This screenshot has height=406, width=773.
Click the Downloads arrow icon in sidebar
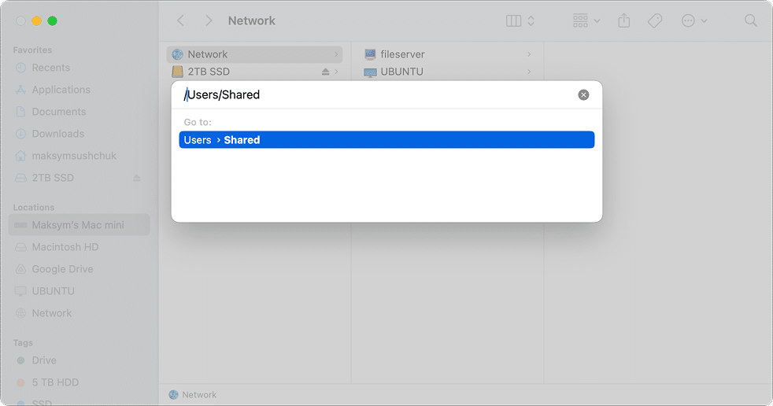pos(20,134)
